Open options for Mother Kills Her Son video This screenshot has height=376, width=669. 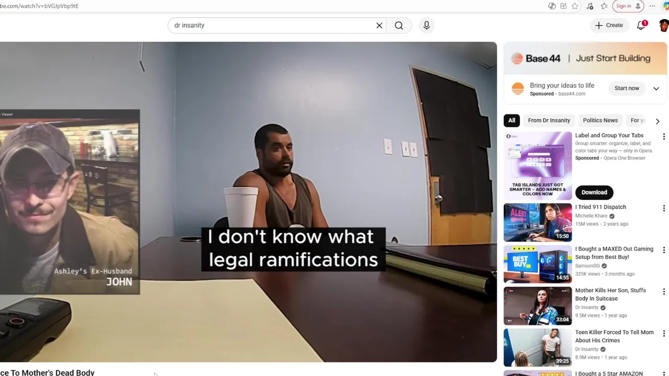pos(664,292)
